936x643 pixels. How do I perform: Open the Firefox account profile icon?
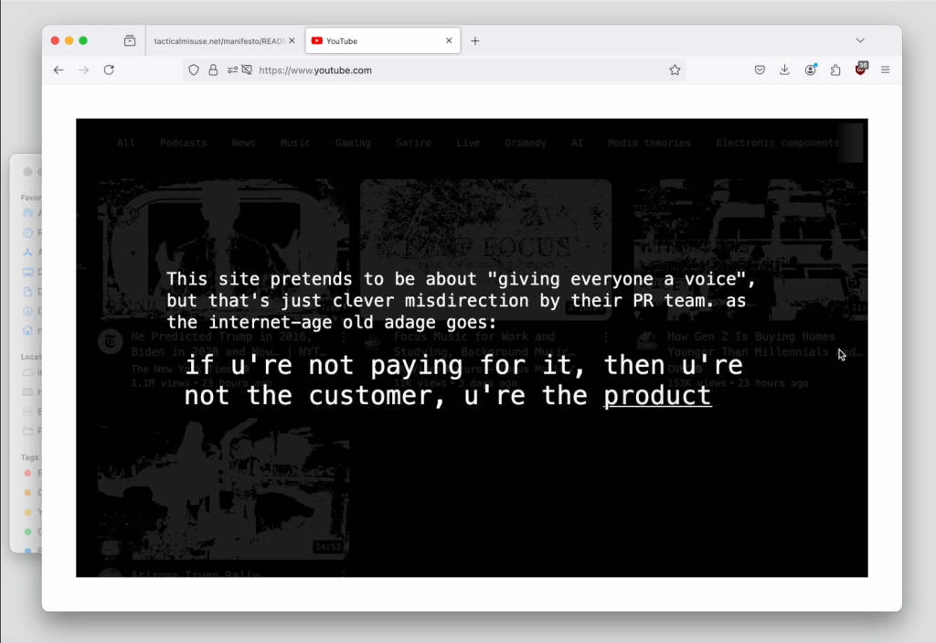(810, 70)
